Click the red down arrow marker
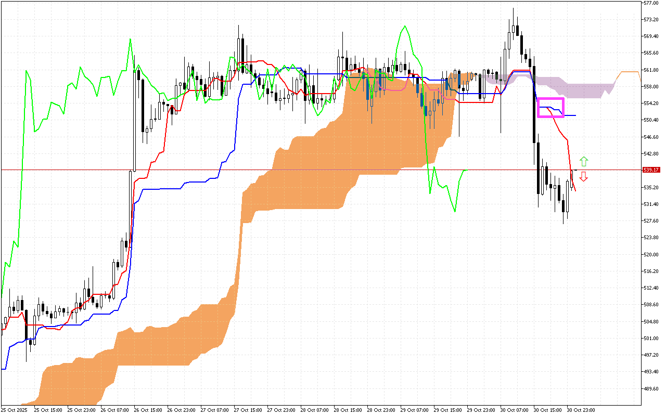 coord(584,177)
